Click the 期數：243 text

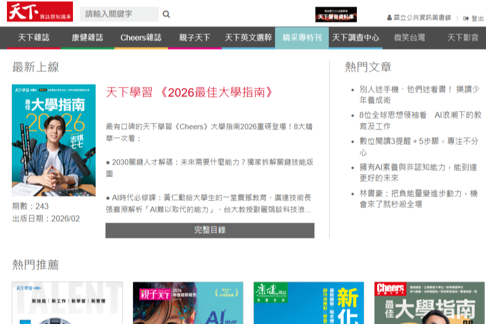pyautogui.click(x=31, y=207)
